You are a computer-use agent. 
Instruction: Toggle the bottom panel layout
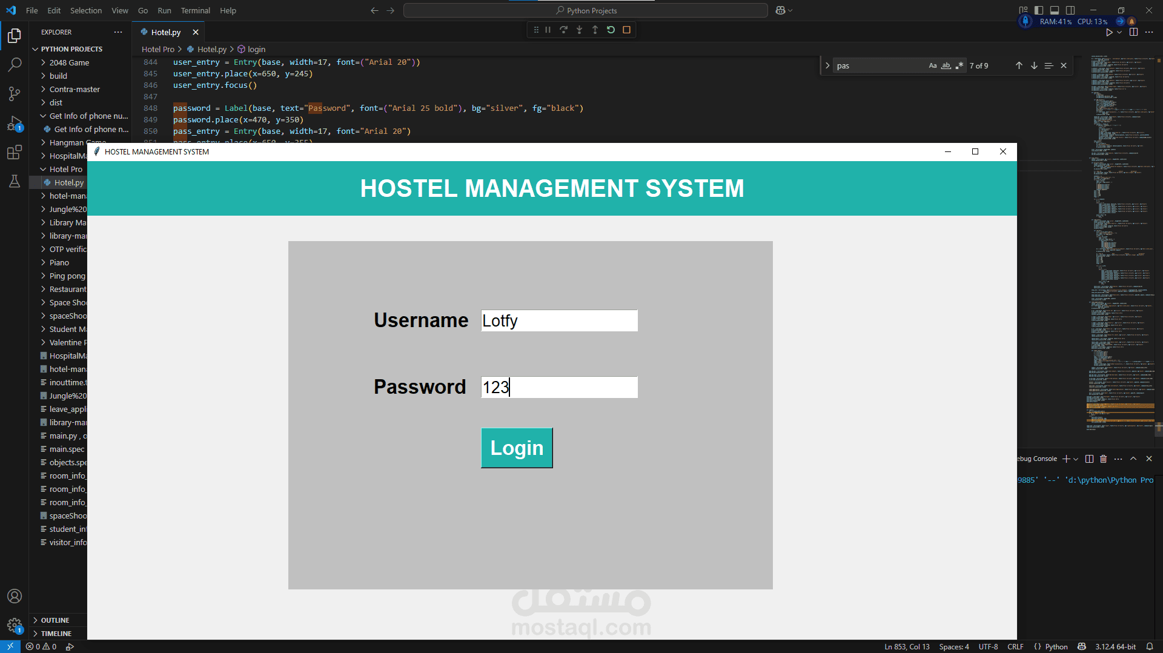[1055, 10]
